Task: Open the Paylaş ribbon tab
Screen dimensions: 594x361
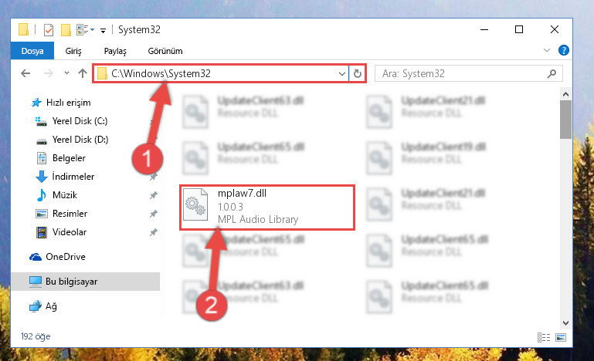Action: point(115,51)
